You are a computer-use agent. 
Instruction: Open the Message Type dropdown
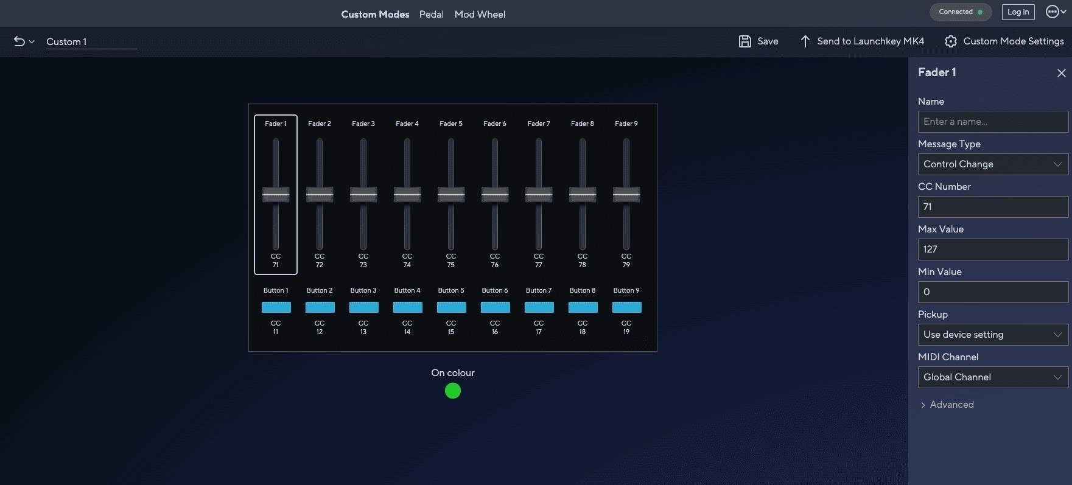(x=993, y=164)
